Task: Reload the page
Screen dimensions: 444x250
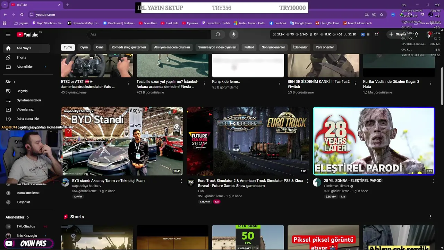Action: pyautogui.click(x=22, y=15)
